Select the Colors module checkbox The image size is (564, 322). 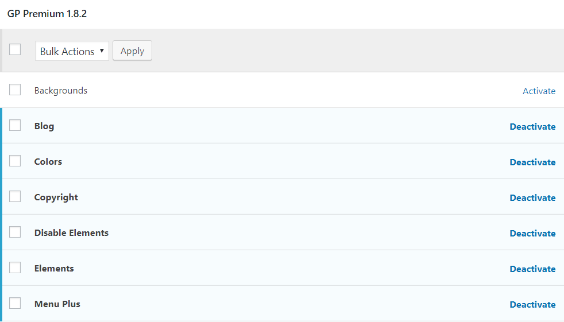[x=15, y=161]
